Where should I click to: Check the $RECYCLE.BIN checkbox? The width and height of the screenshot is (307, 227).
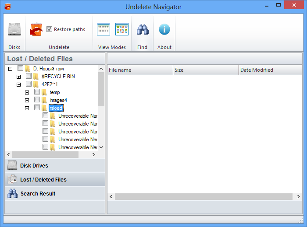click(29, 76)
